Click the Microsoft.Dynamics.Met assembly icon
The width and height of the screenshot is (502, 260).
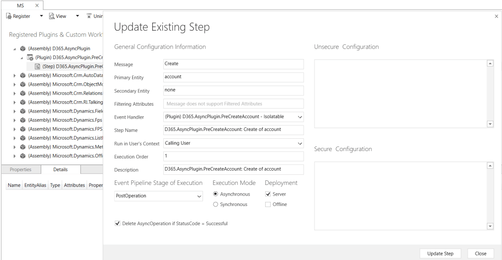(x=23, y=147)
